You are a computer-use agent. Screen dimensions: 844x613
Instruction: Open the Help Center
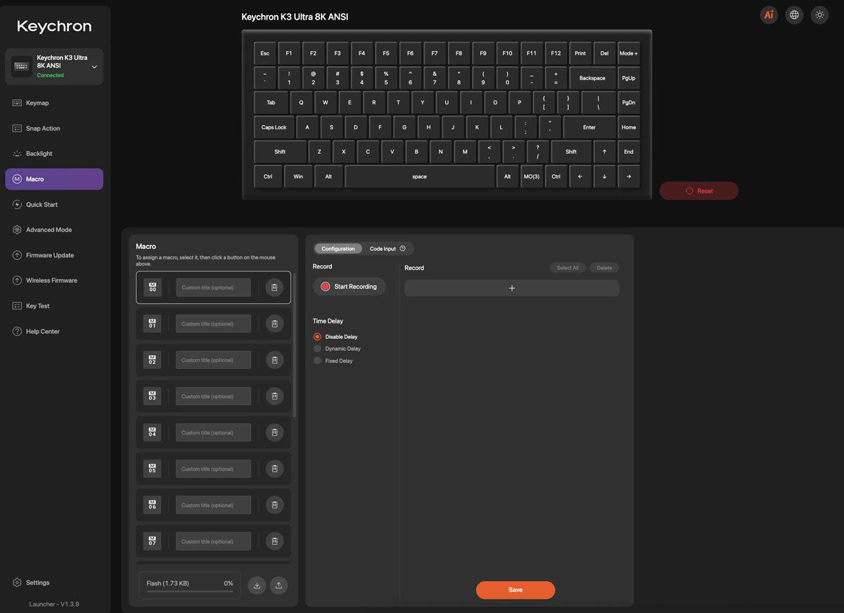(x=54, y=331)
